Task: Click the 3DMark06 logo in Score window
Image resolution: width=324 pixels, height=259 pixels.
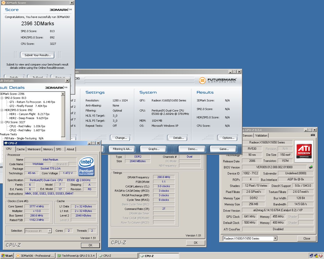Action: tap(60, 10)
